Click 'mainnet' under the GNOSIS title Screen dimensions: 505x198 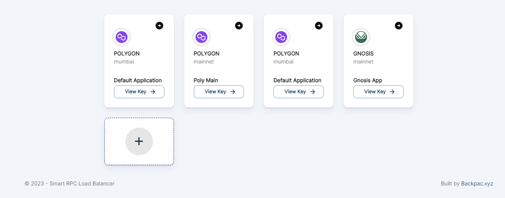tap(364, 62)
